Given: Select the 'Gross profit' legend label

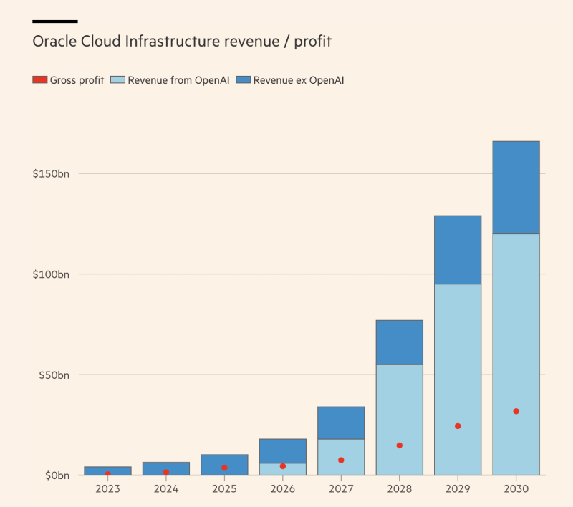Looking at the screenshot, I should [77, 80].
